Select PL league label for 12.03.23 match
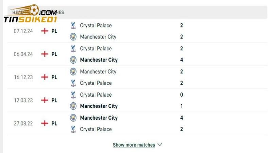 [x=54, y=100]
